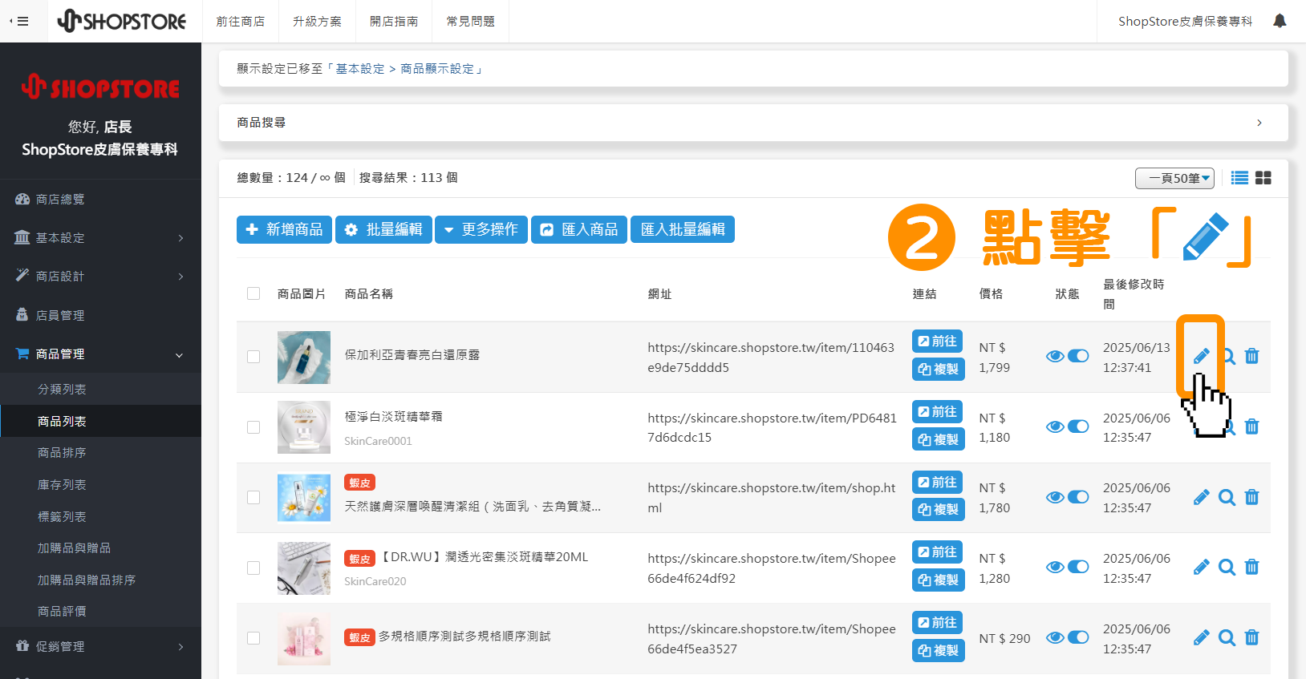Viewport: 1306px width, 679px height.
Task: Switch to grid view layout icon
Action: 1263,178
